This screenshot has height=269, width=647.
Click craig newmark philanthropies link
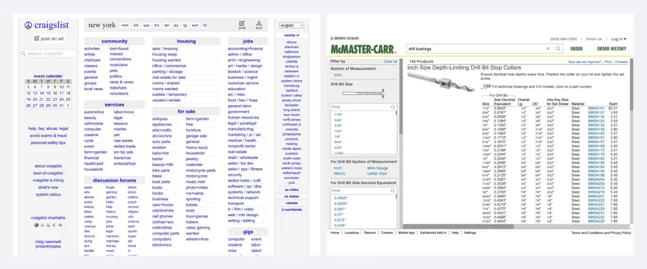pos(48,244)
